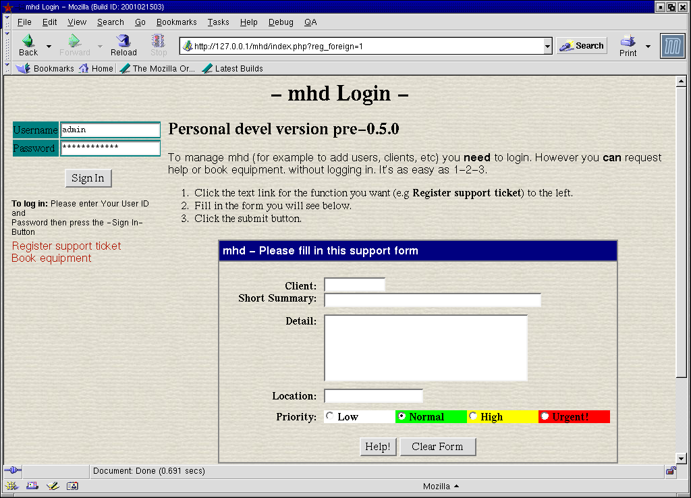Follow the Register support ticket link
Screen dimensions: 691x498
click(66, 246)
